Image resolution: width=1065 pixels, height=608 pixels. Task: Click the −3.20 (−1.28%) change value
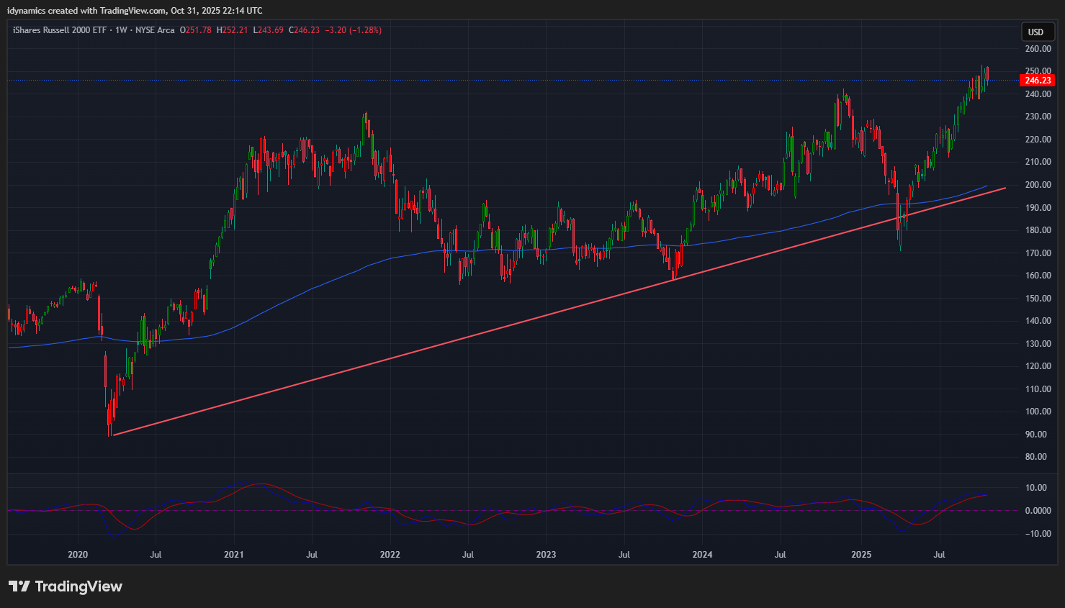click(353, 30)
